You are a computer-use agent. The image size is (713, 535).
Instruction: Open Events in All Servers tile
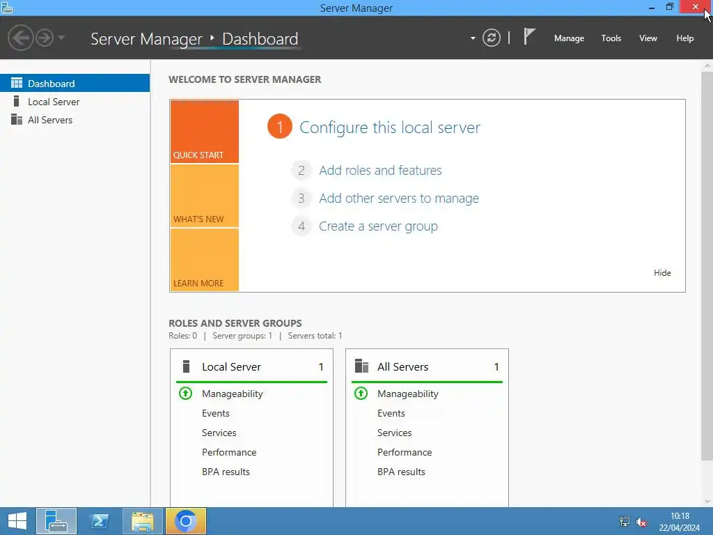point(391,413)
